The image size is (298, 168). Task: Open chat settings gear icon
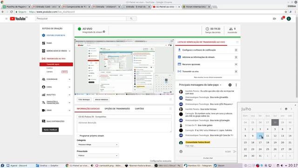[230, 85]
